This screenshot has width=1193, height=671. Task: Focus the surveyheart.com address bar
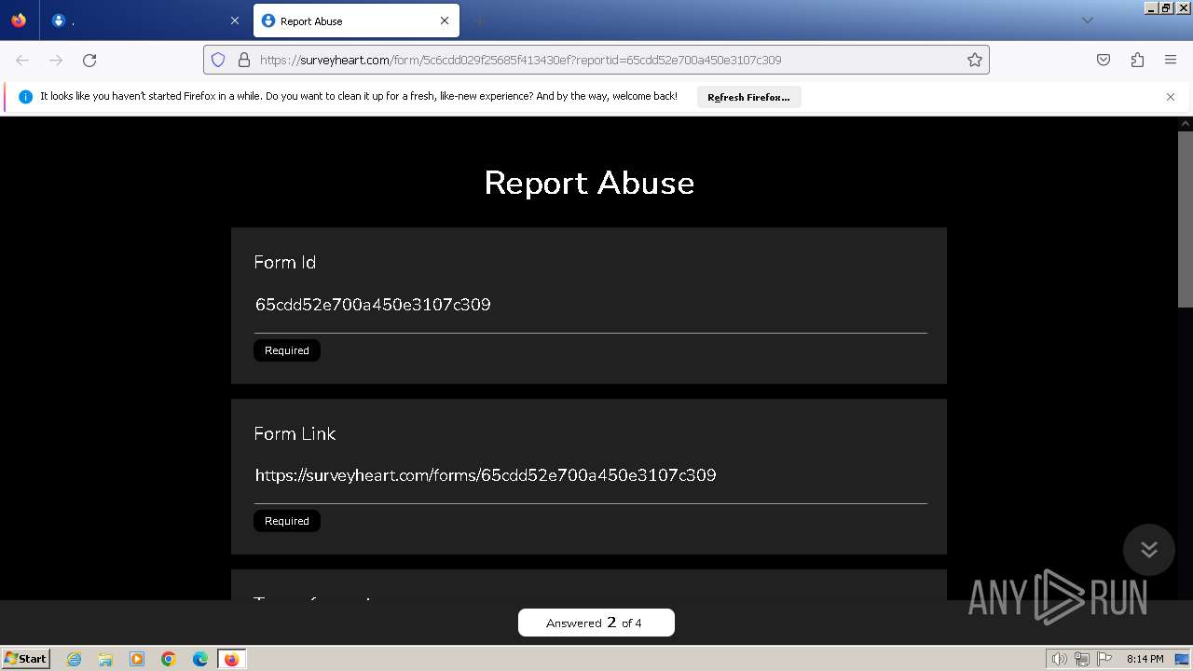click(x=596, y=60)
